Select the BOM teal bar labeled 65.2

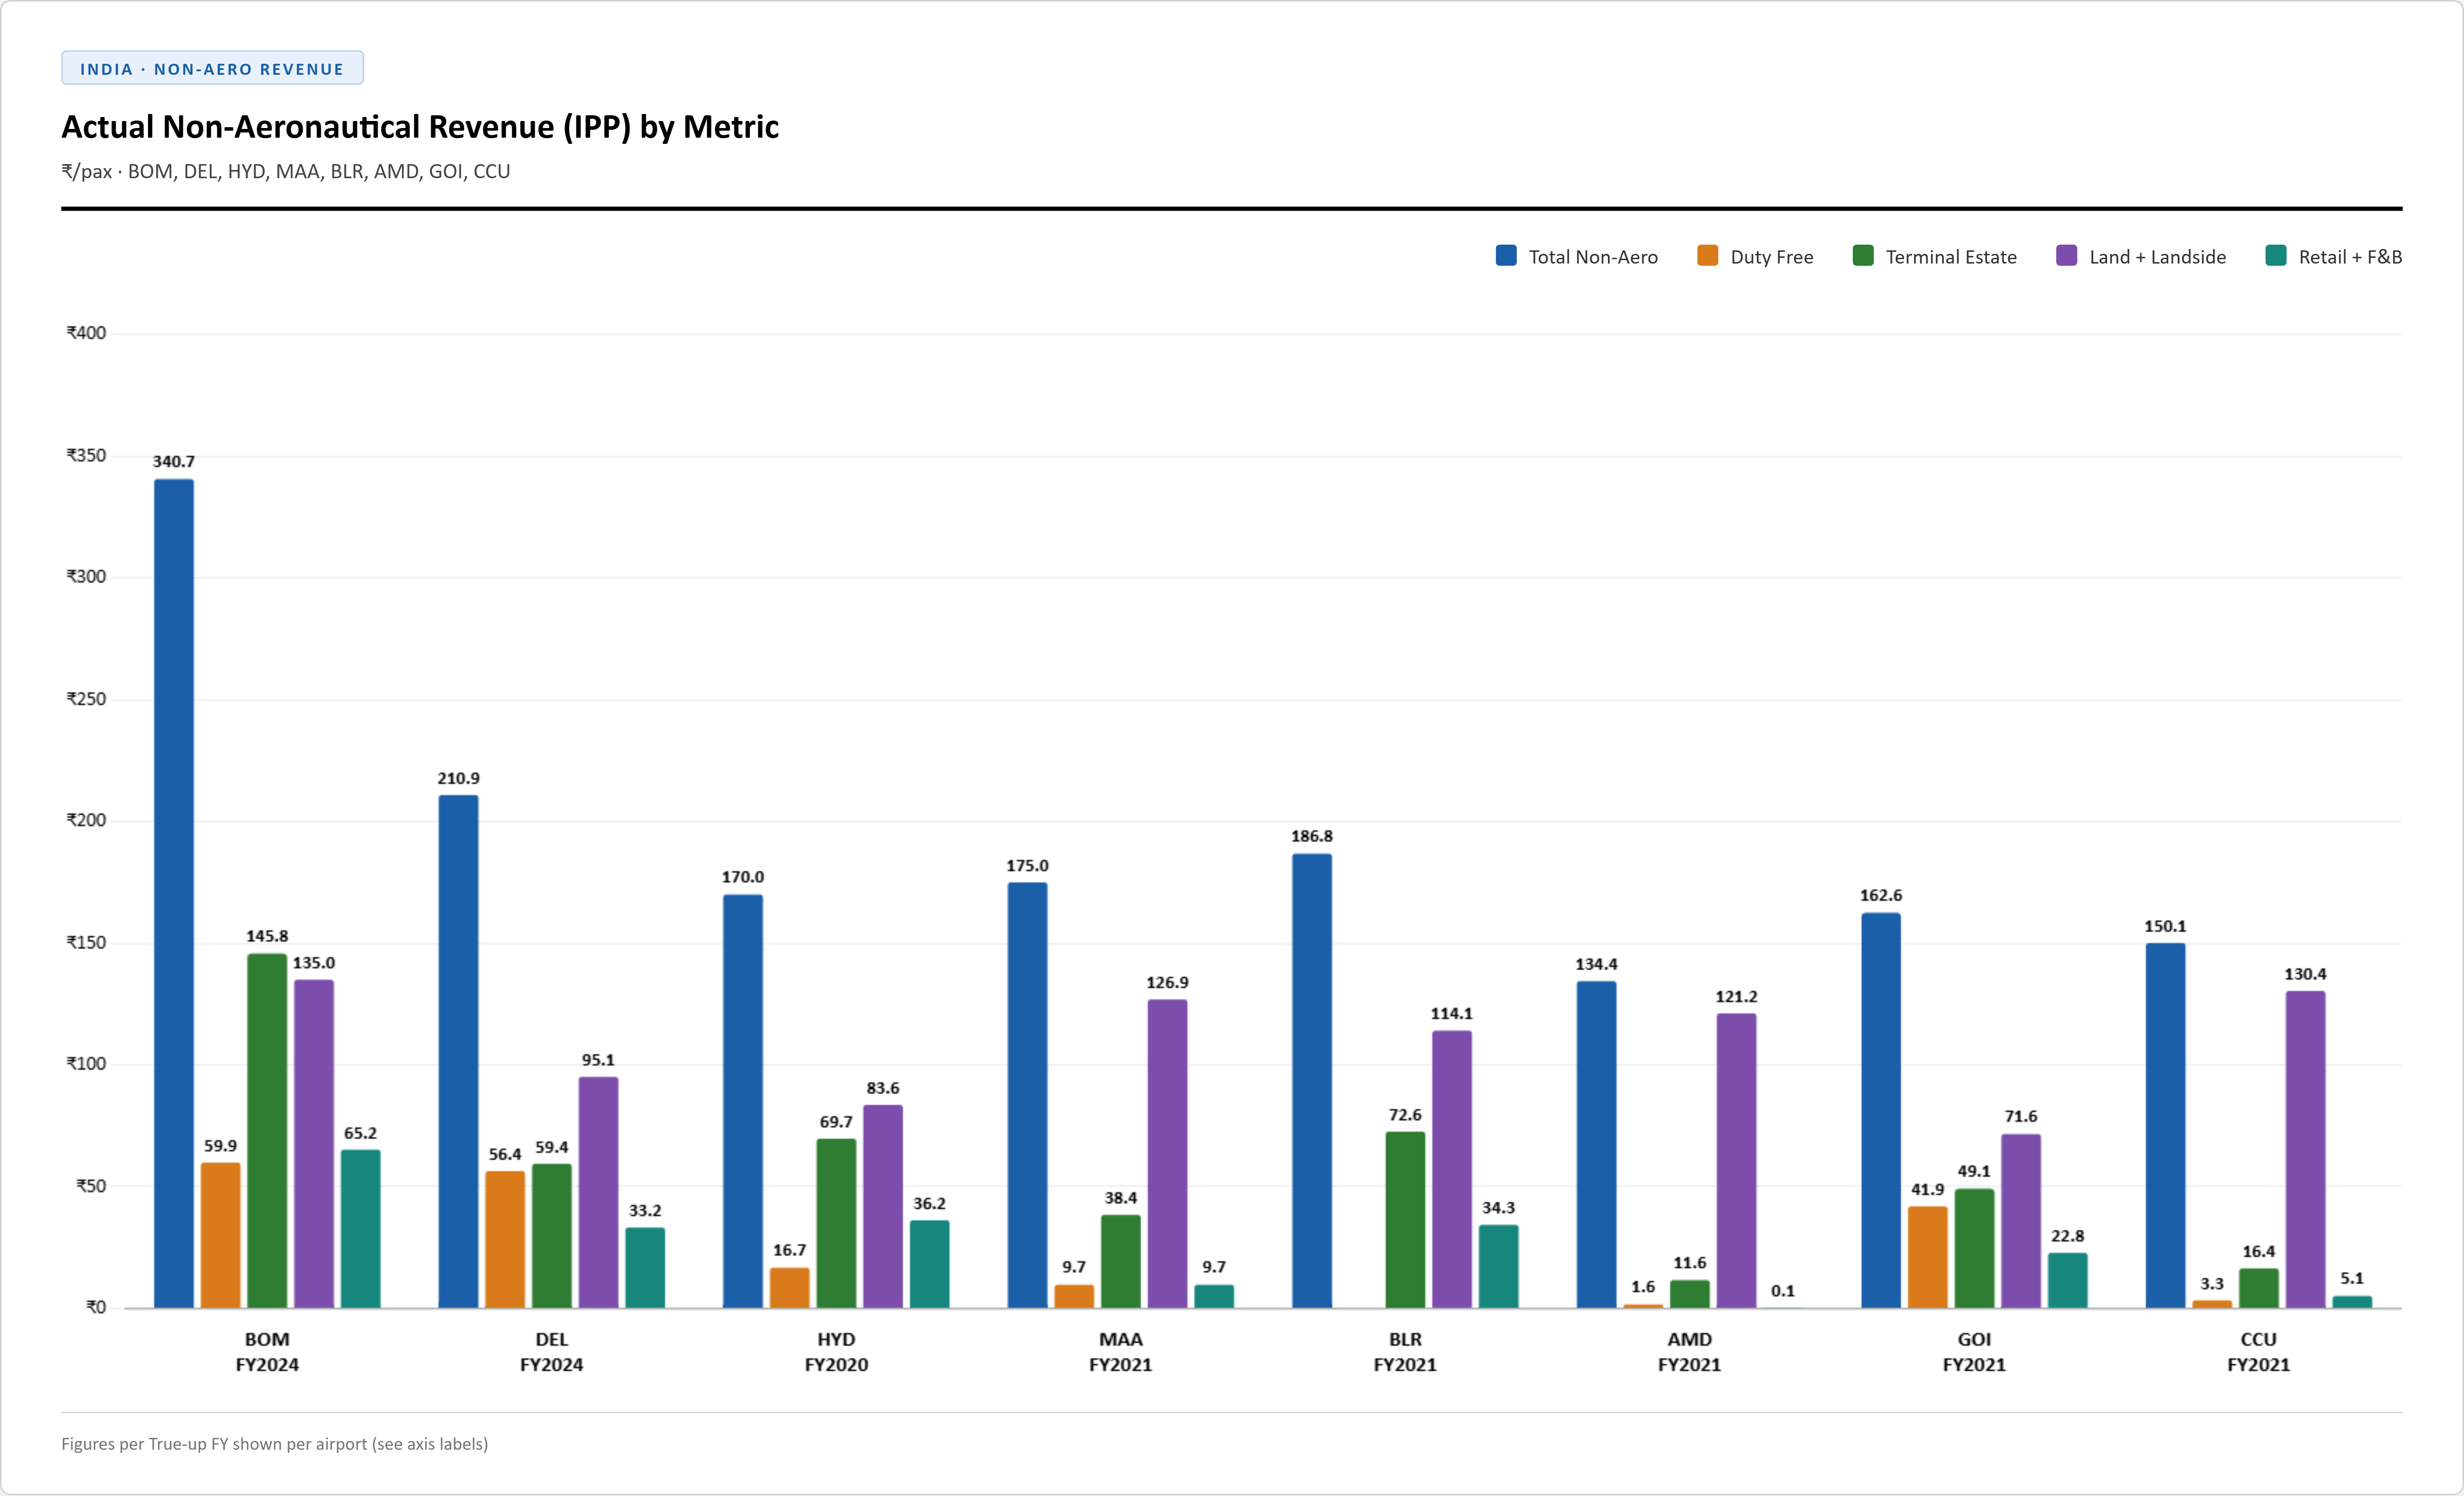click(x=361, y=1229)
